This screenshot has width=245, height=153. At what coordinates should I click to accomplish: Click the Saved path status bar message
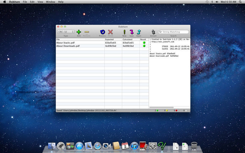pos(87,110)
